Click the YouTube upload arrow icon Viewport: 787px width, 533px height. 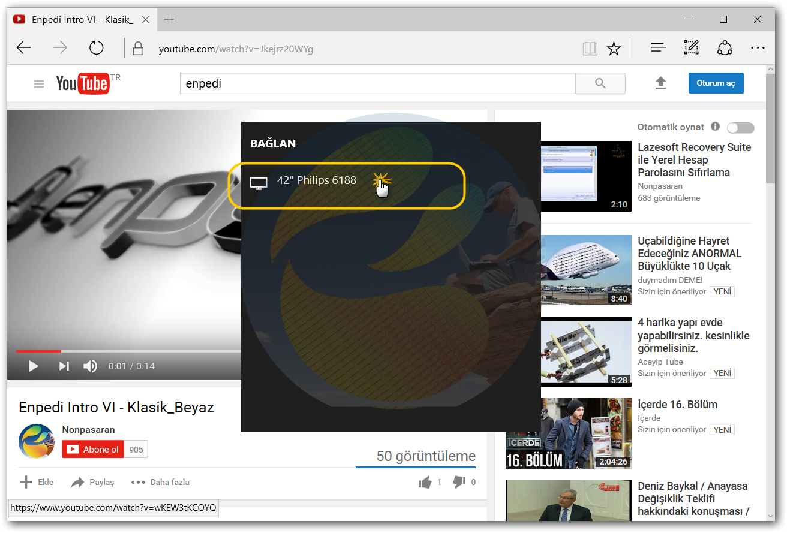click(x=660, y=83)
